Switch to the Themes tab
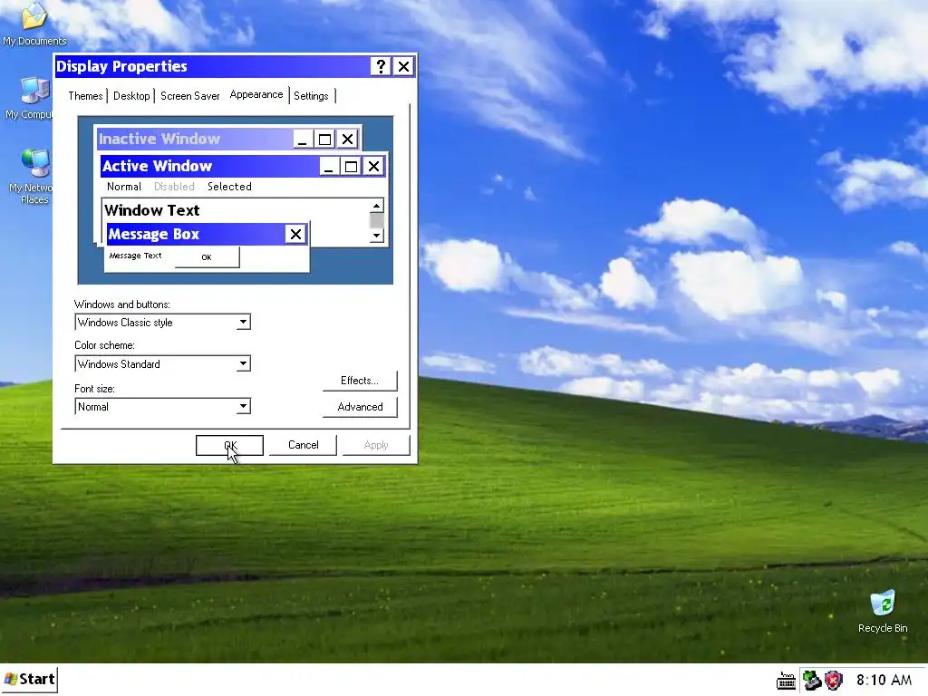928x696 pixels. point(85,96)
